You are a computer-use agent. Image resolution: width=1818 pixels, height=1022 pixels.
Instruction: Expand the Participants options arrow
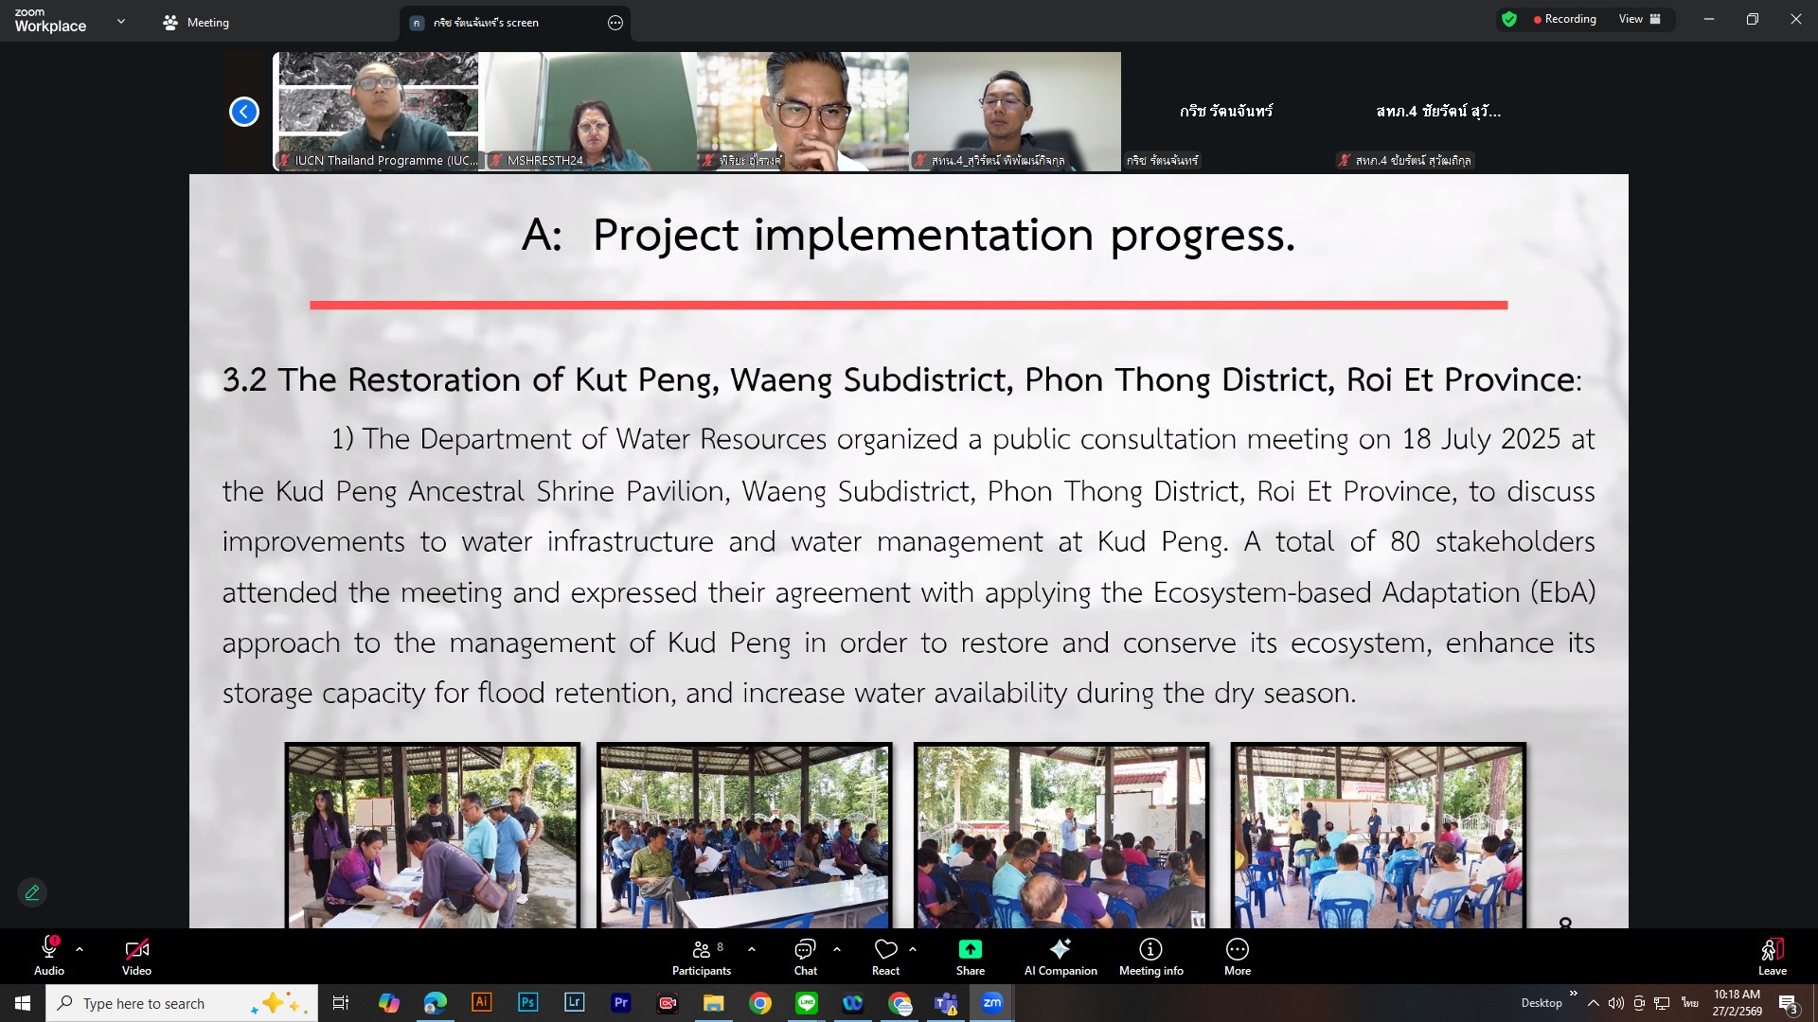[x=752, y=948]
